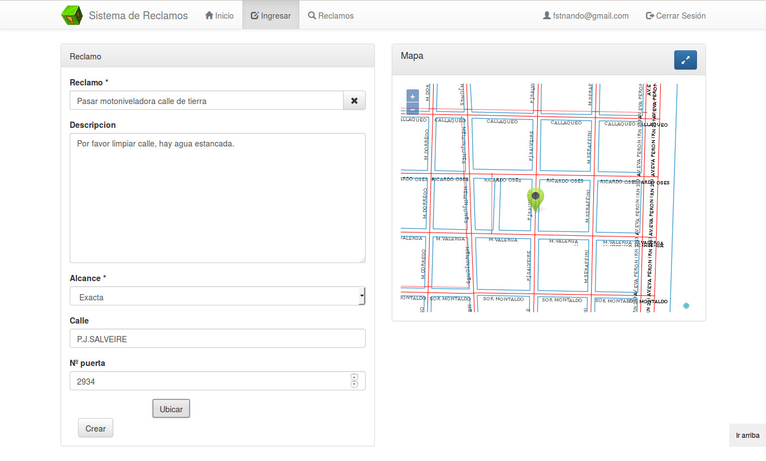Increase the Nº puerta value
This screenshot has width=766, height=461.
pos(354,377)
